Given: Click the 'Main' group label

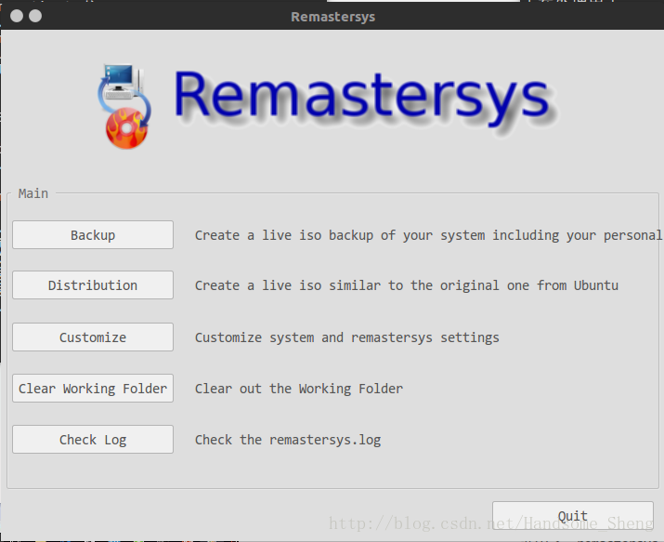Looking at the screenshot, I should [x=33, y=193].
